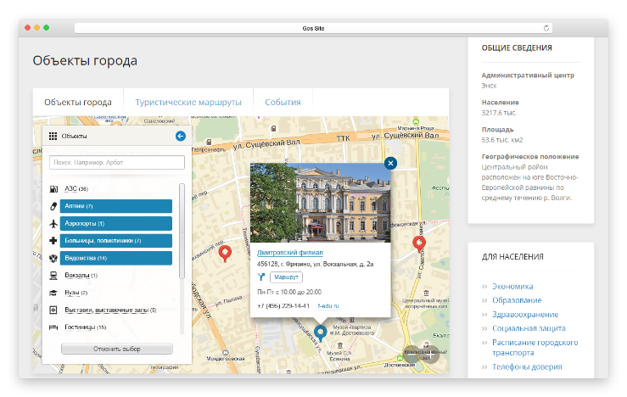
Task: Click the phone number +7 (495) 229-14-41
Action: click(283, 306)
